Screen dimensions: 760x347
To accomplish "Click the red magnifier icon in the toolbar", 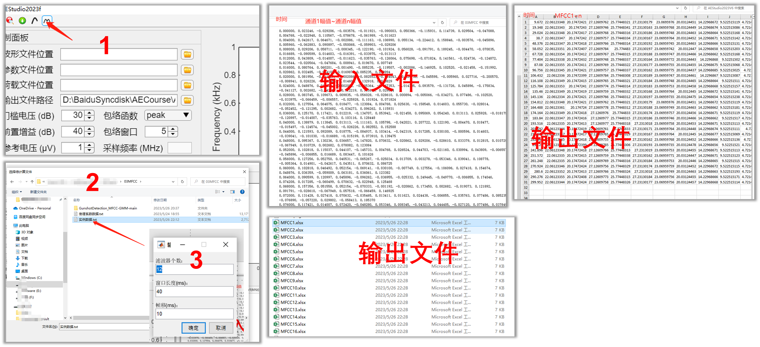I will pyautogui.click(x=10, y=21).
